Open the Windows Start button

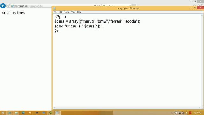pyautogui.click(x=3, y=113)
